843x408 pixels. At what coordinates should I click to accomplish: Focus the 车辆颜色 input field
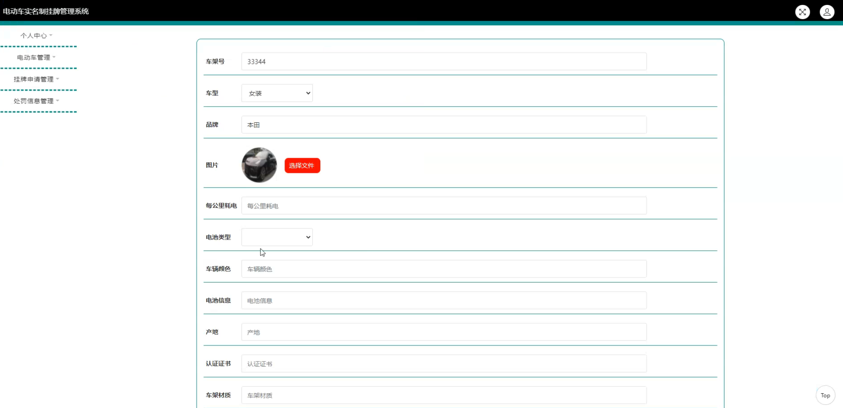tap(444, 269)
